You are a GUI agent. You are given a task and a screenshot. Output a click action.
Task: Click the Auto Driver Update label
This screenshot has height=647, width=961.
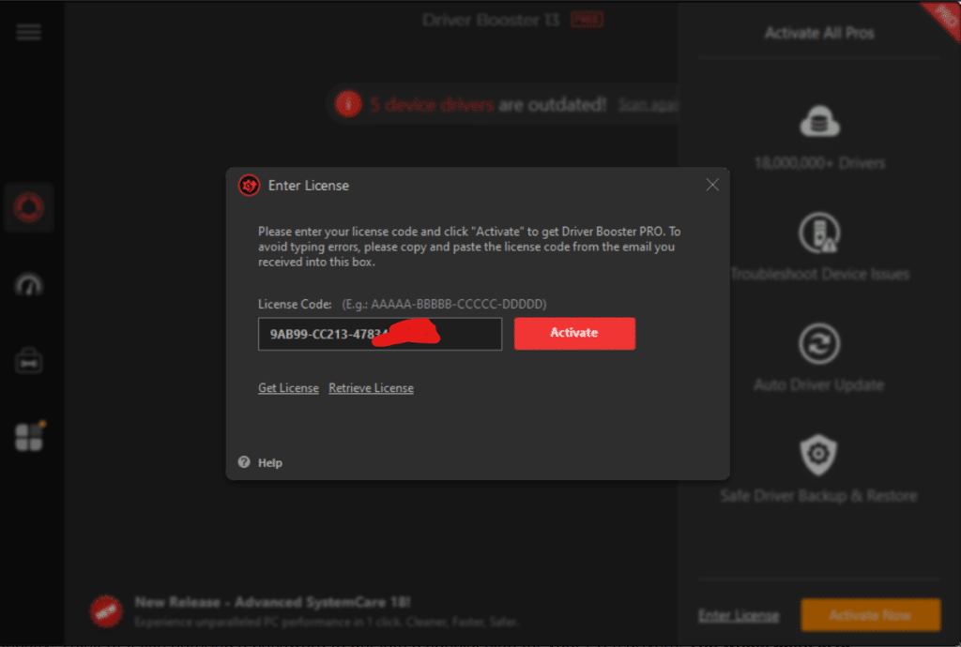[x=818, y=385]
